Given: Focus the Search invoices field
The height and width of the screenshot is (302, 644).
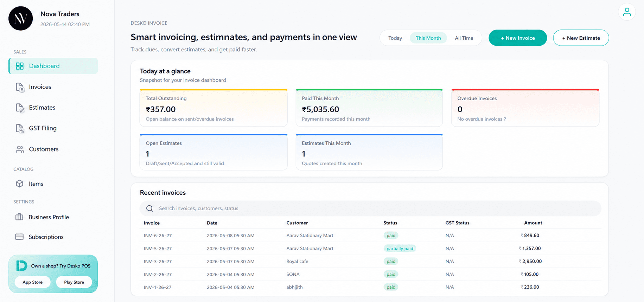Looking at the screenshot, I should coord(370,208).
